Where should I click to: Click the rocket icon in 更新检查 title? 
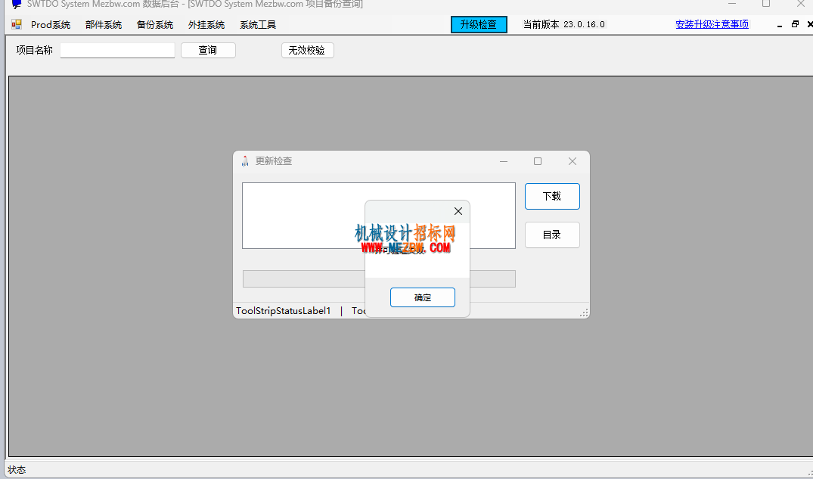[245, 161]
